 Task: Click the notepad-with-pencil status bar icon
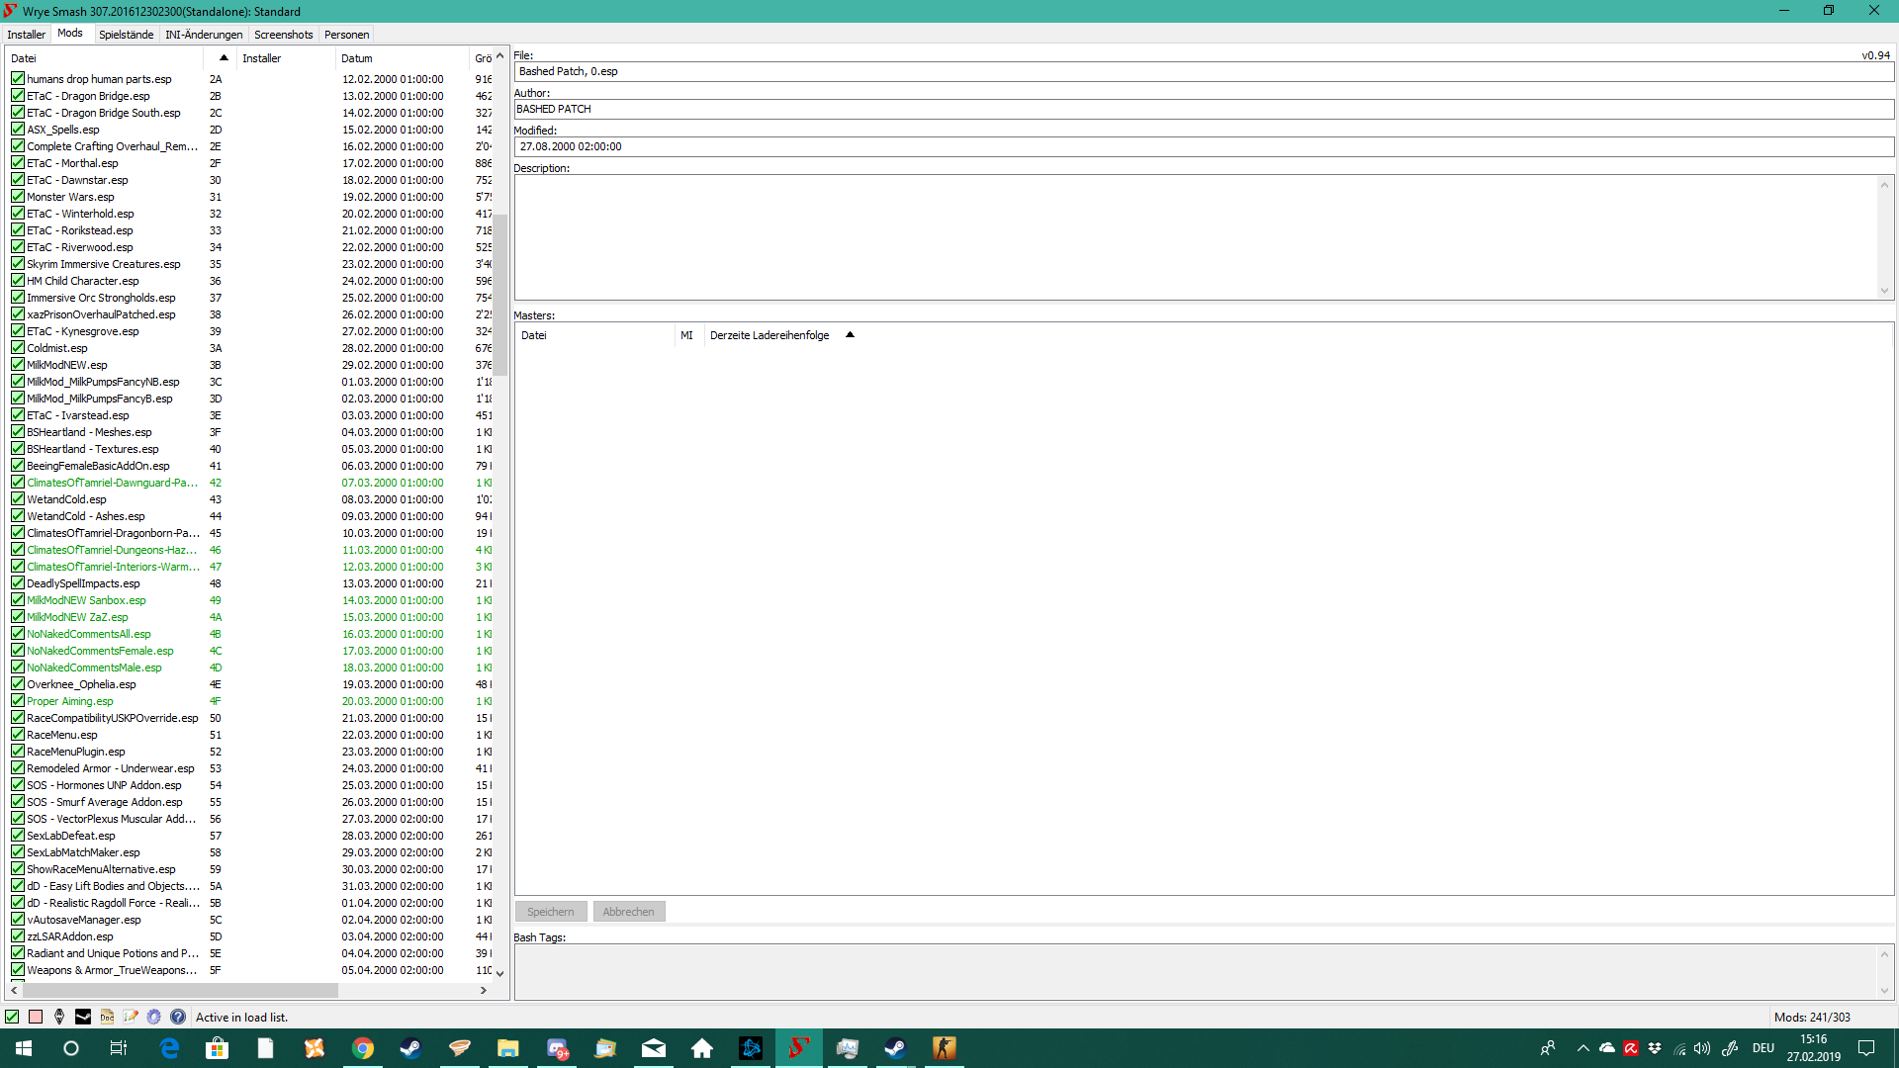[131, 1017]
